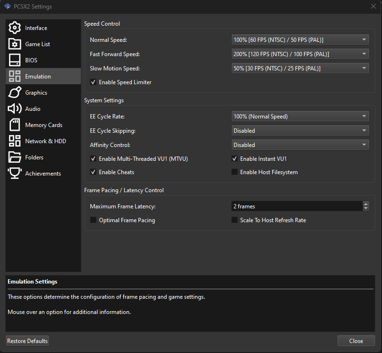Screen dimensions: 382x353
Task: Click 'Frame Pacing / Latency Control' title
Action: (x=124, y=190)
